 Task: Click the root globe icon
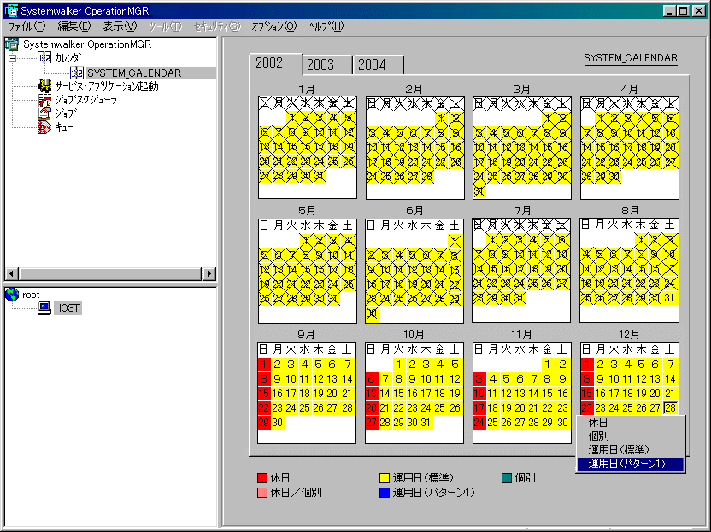12,295
